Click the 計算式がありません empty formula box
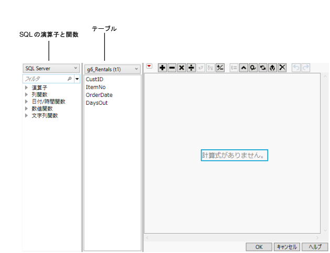Image resolution: width=330 pixels, height=253 pixels. [235, 155]
